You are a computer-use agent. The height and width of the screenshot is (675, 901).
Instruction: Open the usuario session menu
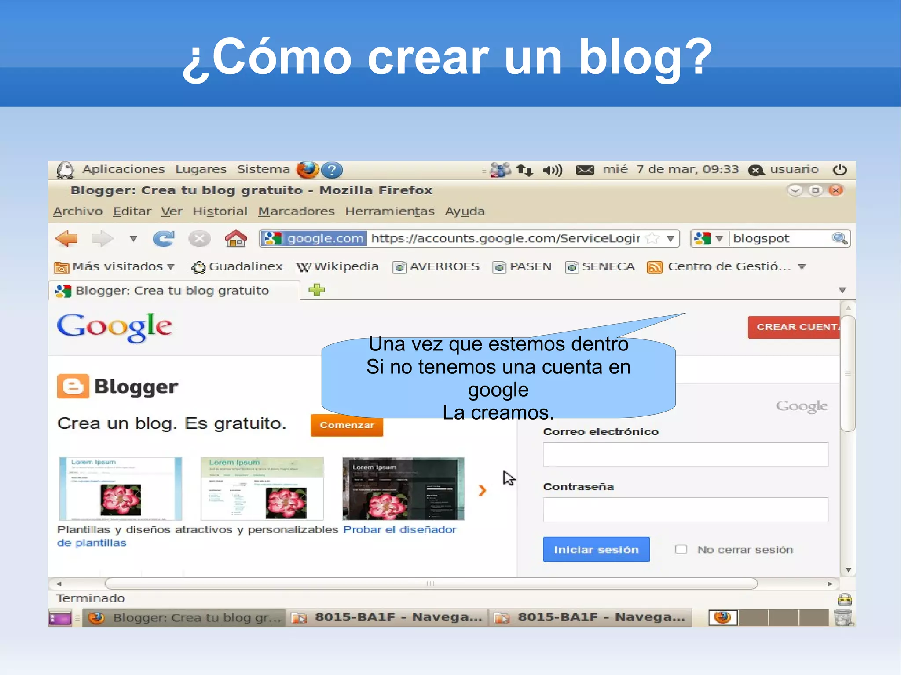click(x=784, y=170)
